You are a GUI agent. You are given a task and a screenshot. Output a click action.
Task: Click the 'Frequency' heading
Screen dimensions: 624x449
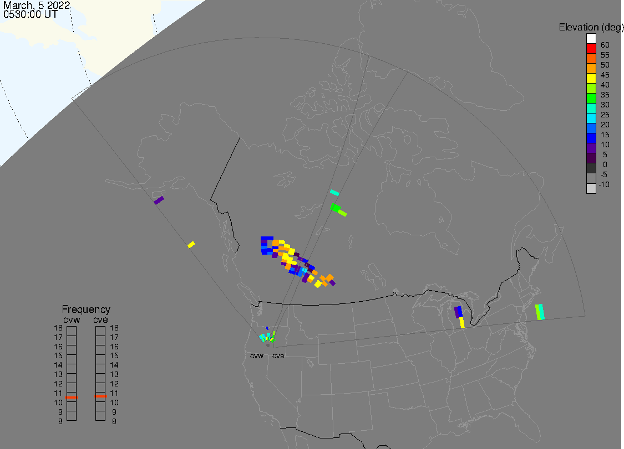86,309
